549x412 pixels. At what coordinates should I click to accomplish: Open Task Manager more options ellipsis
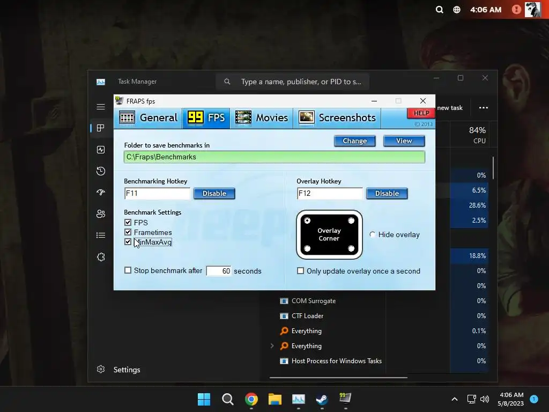click(x=484, y=107)
